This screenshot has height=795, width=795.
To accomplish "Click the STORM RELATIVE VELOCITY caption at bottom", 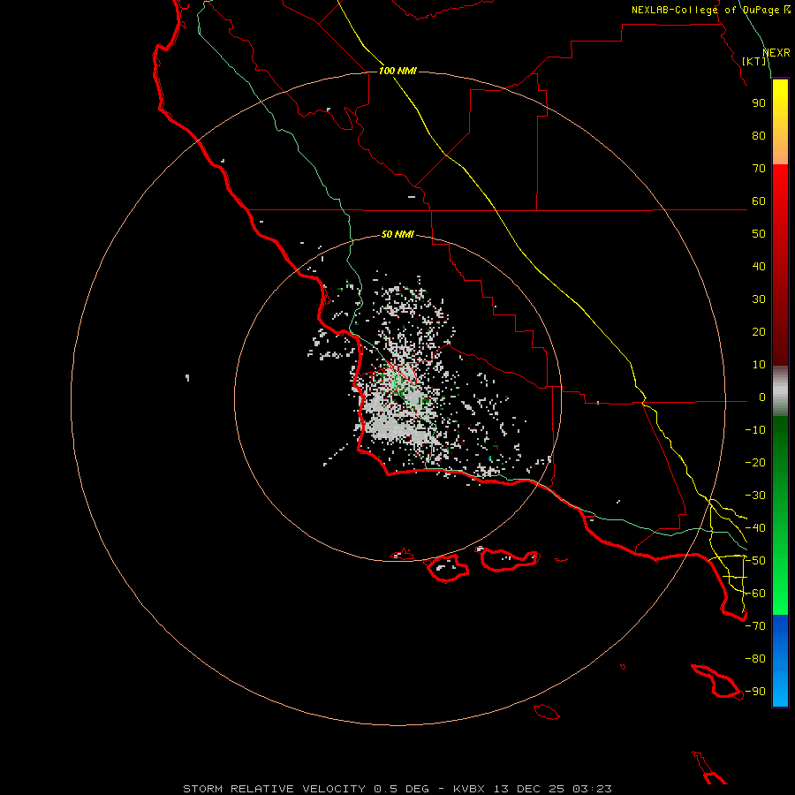I will click(x=397, y=789).
